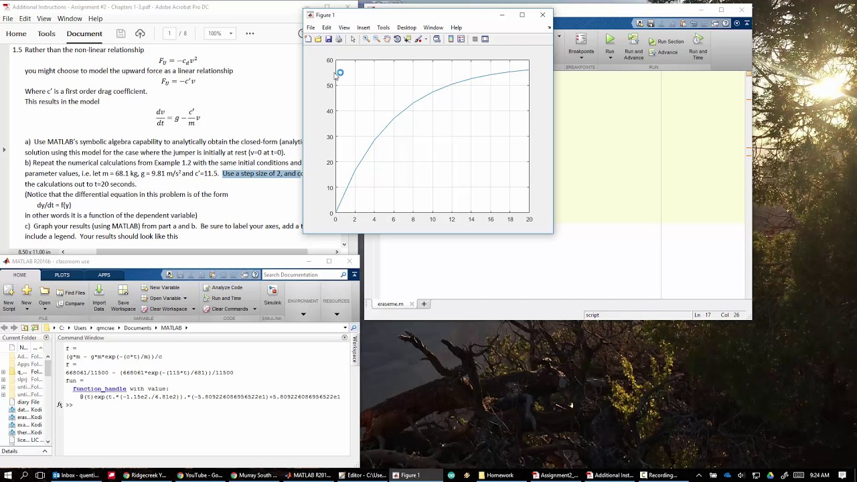
Task: Click the Acrobat page number field
Action: tap(169, 33)
